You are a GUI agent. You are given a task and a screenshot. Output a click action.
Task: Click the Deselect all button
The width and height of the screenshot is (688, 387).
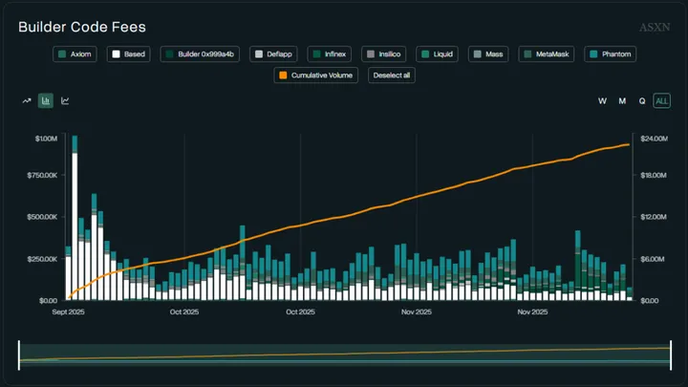(x=392, y=75)
